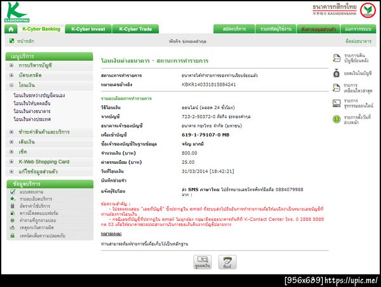
Task: Click the แบบสอบถาม link text
Action: point(32,192)
